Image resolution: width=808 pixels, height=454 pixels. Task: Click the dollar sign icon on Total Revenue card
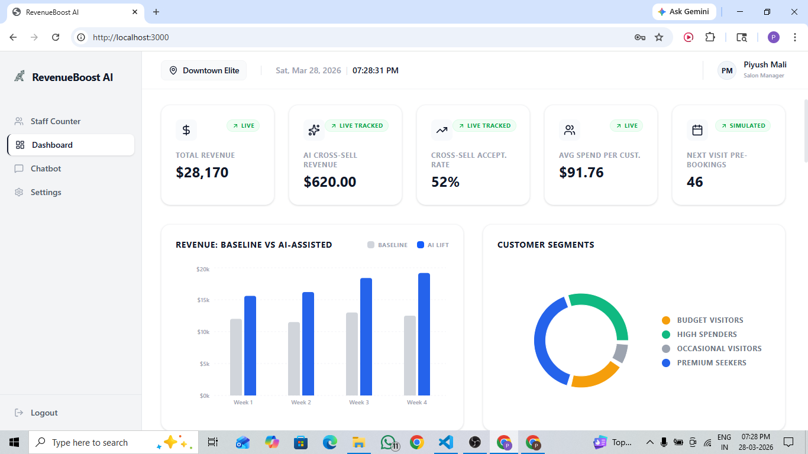click(x=186, y=130)
